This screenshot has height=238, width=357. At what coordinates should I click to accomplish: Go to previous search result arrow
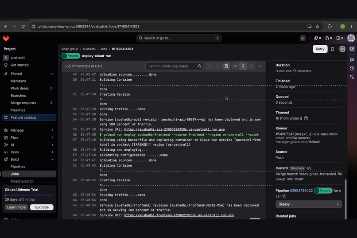210,66
